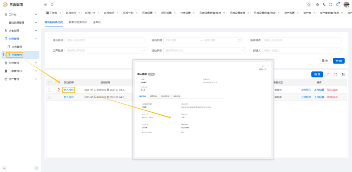
Task: Click the table fullscreen expand icon
Action: click(x=335, y=74)
